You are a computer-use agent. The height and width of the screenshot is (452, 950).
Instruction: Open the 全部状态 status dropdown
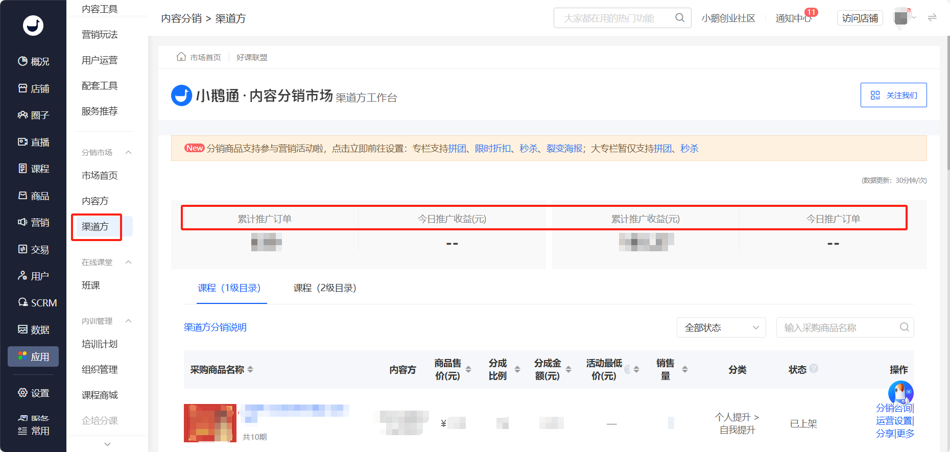721,327
